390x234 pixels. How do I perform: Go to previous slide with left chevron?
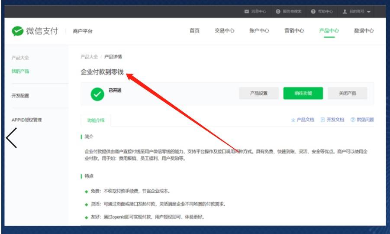(11, 138)
